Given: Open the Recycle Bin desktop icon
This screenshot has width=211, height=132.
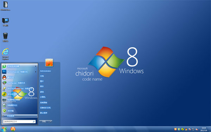Looking at the screenshot, I should pos(5,37).
